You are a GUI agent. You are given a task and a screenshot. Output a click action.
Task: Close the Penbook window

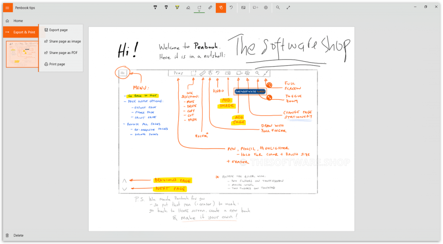click(436, 7)
